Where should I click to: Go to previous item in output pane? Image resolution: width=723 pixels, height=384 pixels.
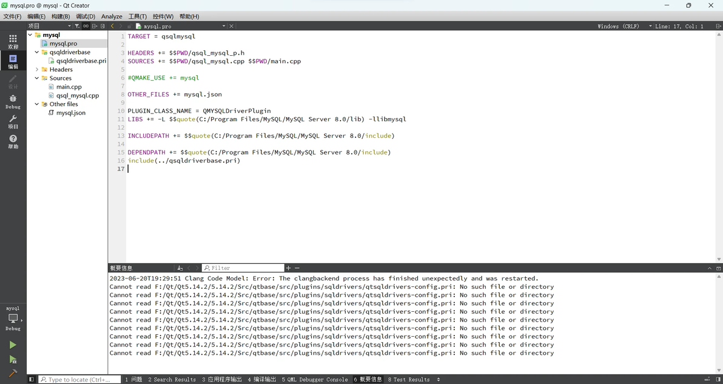[189, 268]
